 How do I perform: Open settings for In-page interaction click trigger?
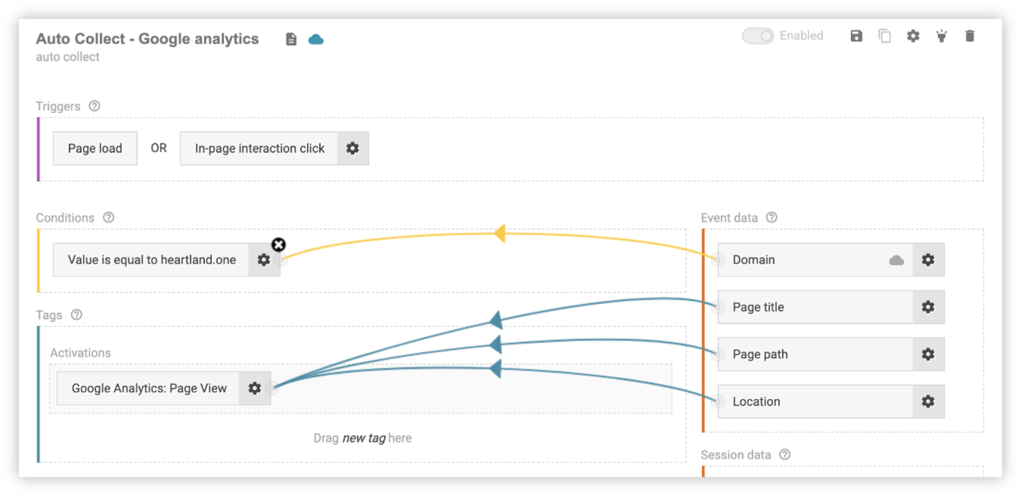pyautogui.click(x=353, y=149)
